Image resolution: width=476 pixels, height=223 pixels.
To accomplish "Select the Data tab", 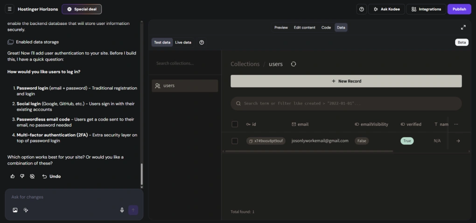I will point(341,28).
